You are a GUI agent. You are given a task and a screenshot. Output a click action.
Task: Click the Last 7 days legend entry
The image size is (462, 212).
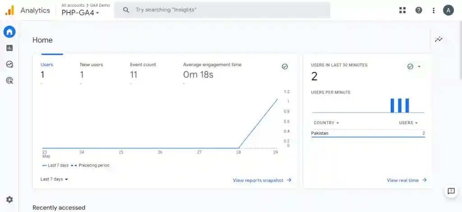(55, 166)
